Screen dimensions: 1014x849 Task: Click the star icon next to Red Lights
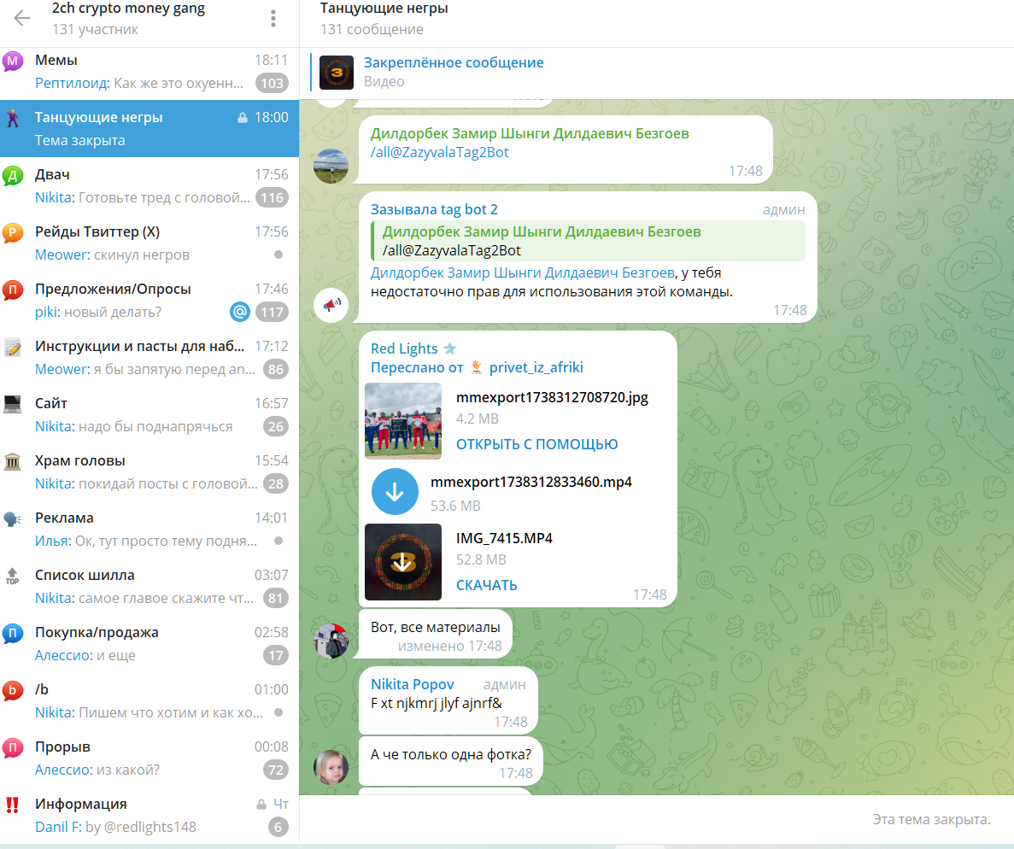[x=450, y=348]
